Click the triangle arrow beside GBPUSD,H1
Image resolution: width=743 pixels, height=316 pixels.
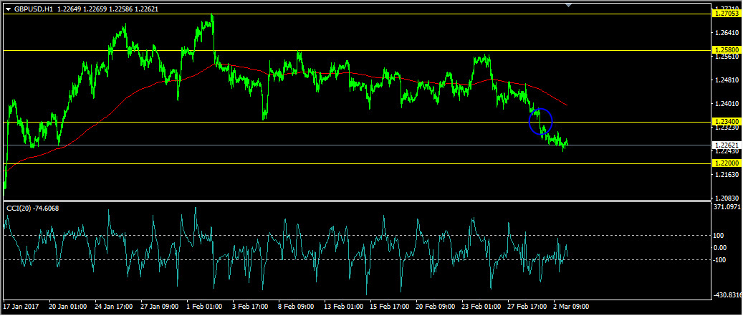[x=8, y=9]
